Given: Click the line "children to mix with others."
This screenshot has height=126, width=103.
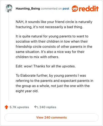Looking at the screenshot, I should coord(37,57).
